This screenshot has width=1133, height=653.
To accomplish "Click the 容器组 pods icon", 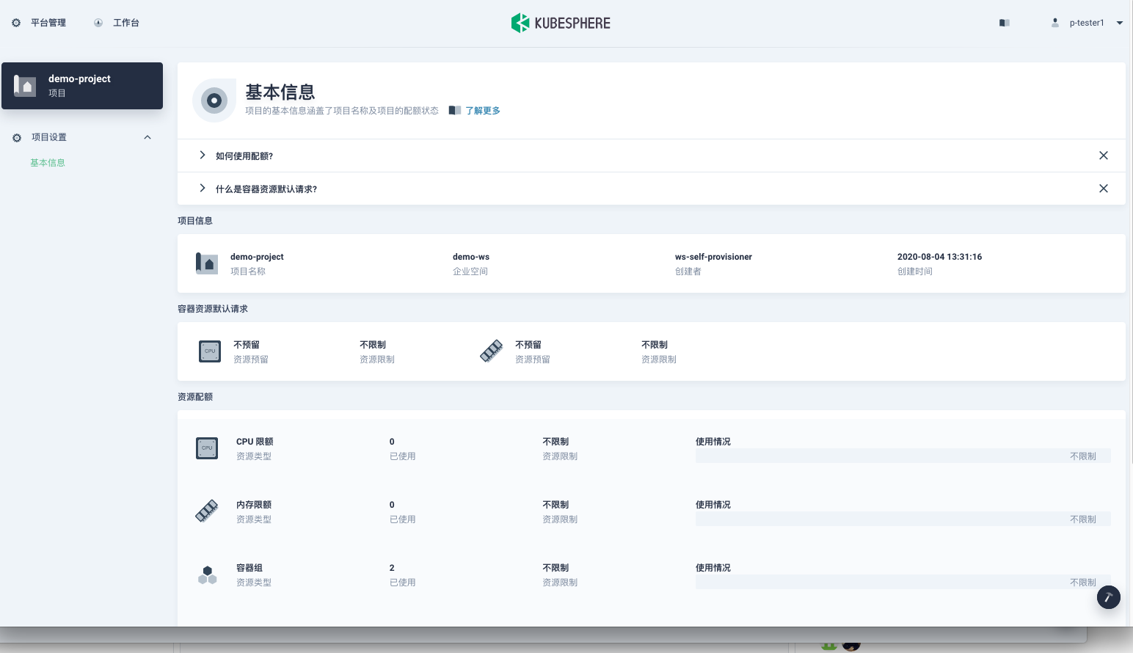I will point(208,574).
